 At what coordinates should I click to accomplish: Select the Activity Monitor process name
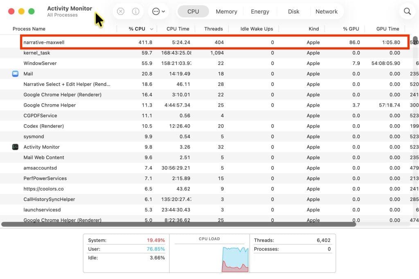[x=41, y=147]
